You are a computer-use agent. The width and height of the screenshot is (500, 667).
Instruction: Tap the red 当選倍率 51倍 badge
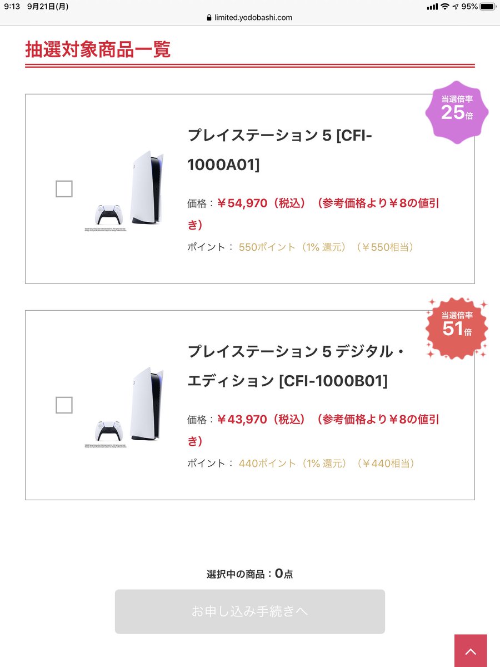pyautogui.click(x=457, y=328)
